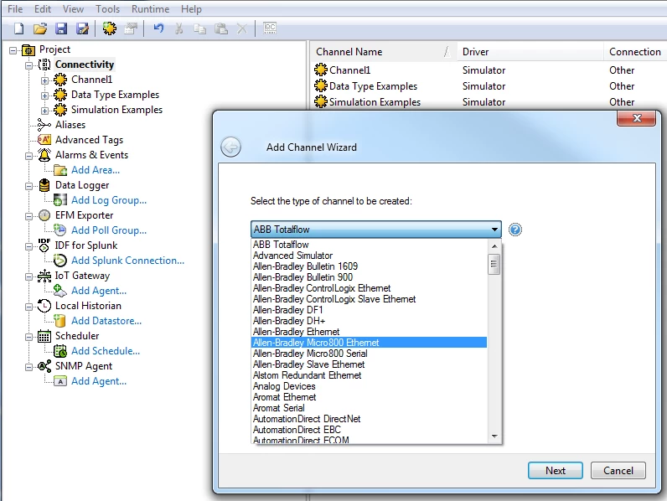The image size is (667, 501).
Task: Click the Next button in wizard
Action: click(x=556, y=470)
